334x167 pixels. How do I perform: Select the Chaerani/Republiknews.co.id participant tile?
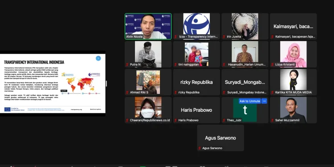148,110
